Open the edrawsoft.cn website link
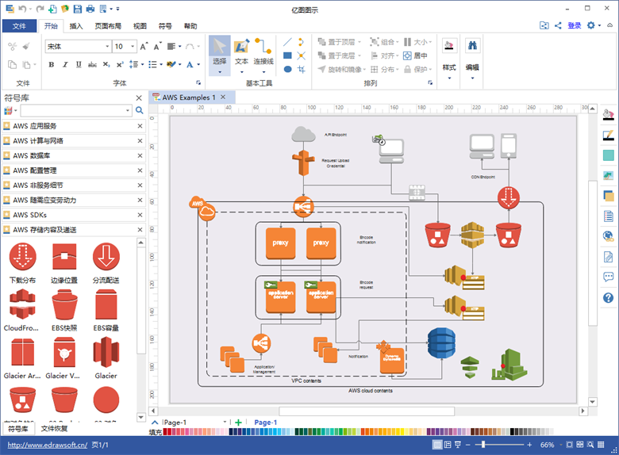619x455 pixels. tap(48, 445)
